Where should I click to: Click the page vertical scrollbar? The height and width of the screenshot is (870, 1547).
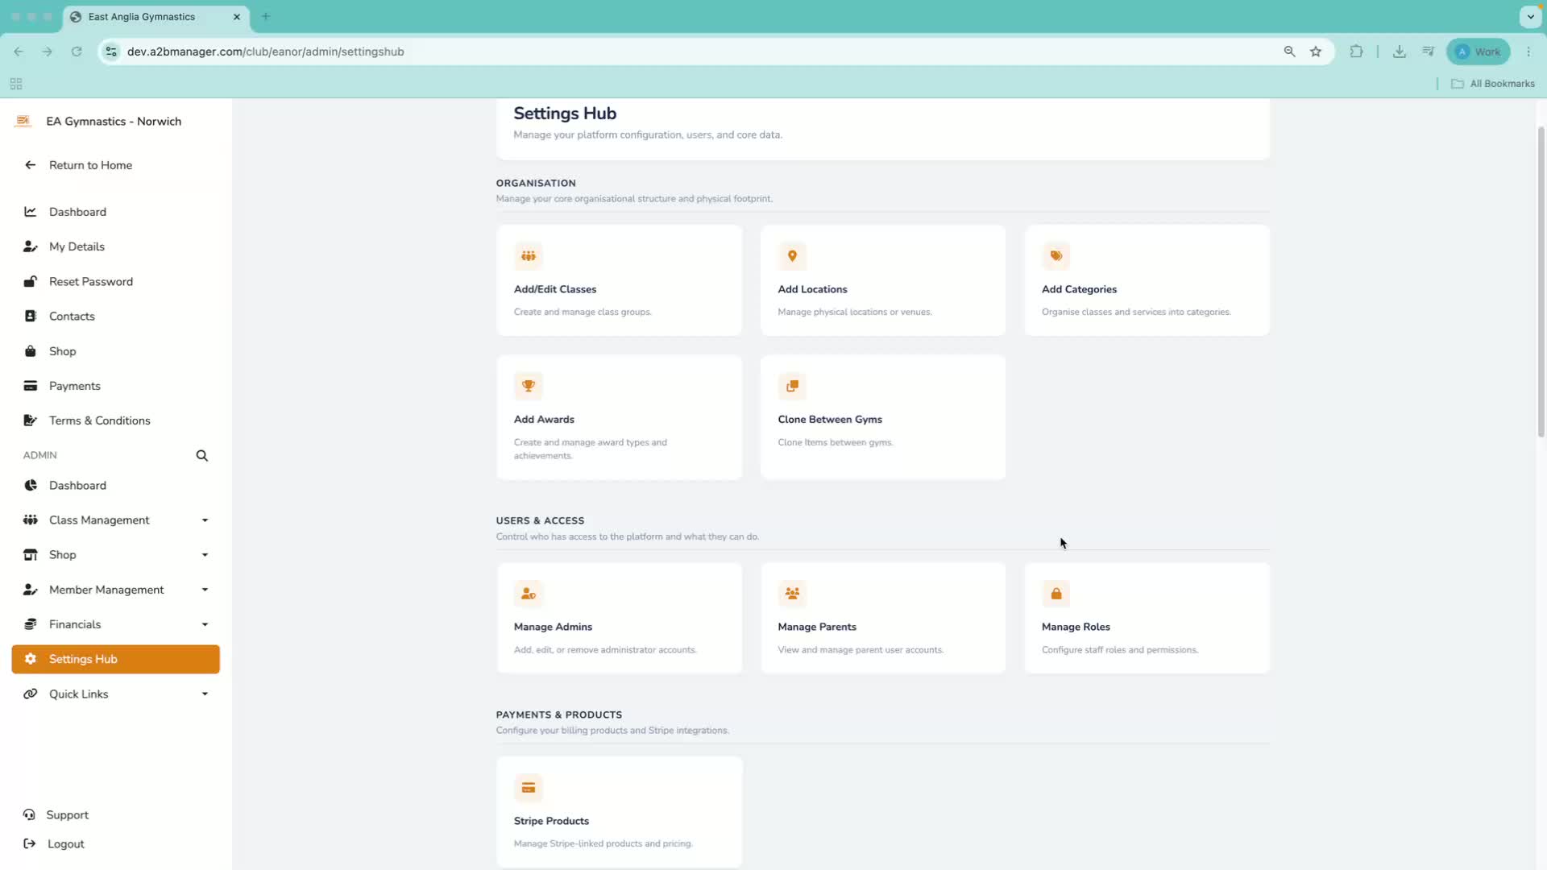[x=1541, y=282]
